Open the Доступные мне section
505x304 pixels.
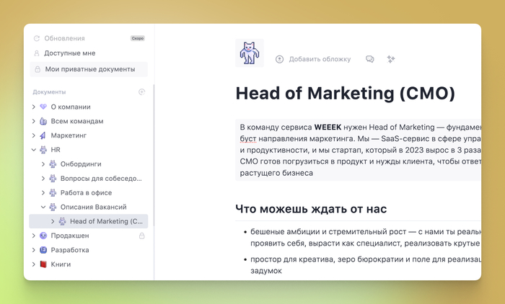click(69, 53)
